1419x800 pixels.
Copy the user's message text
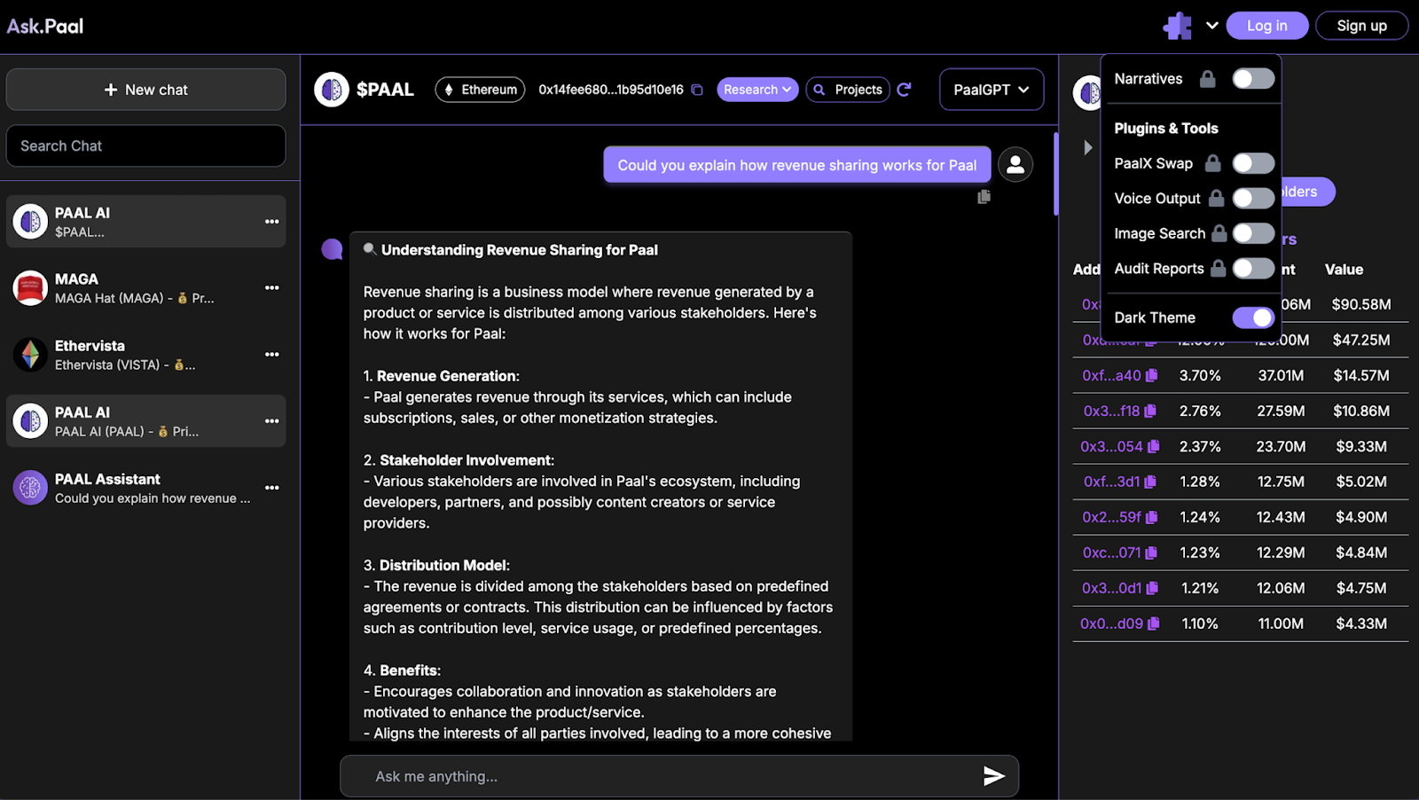pyautogui.click(x=984, y=197)
